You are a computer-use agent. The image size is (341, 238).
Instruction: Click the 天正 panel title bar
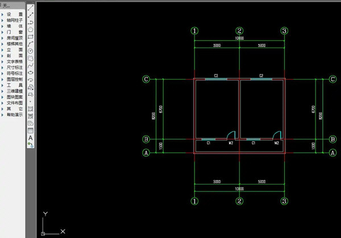point(13,6)
